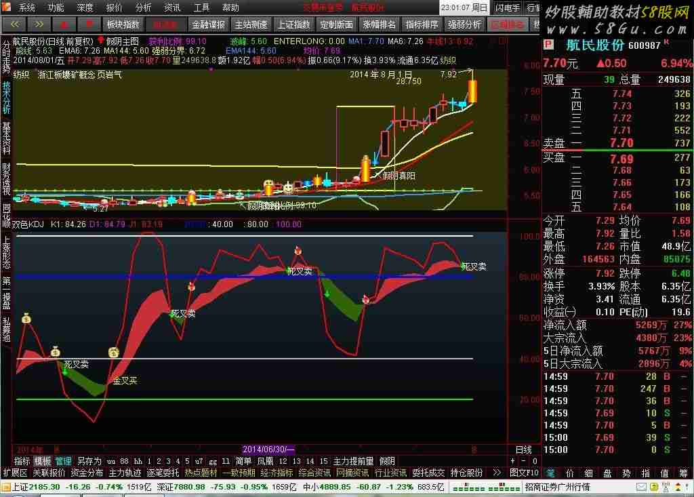Click the smiley face marker on candlestick chart
This screenshot has height=497, width=694.
tap(288, 188)
